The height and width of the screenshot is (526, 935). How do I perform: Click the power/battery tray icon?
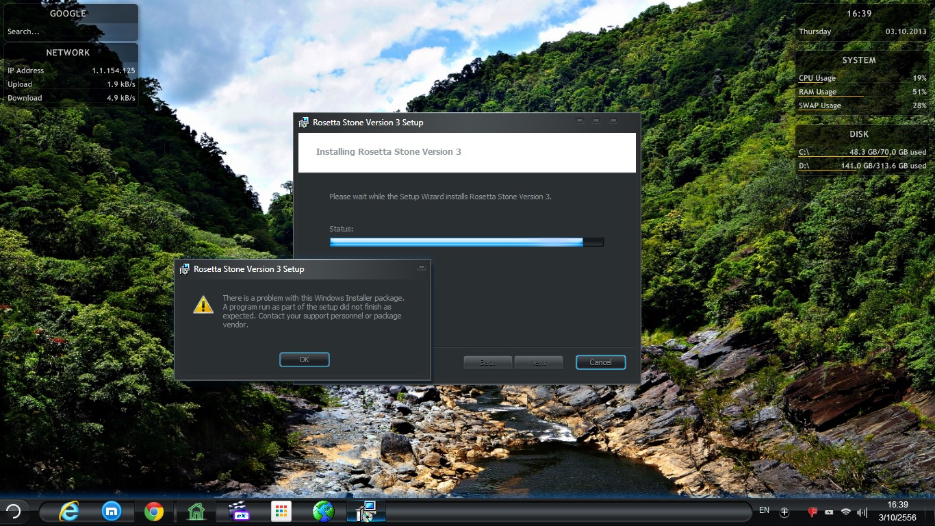(x=830, y=512)
